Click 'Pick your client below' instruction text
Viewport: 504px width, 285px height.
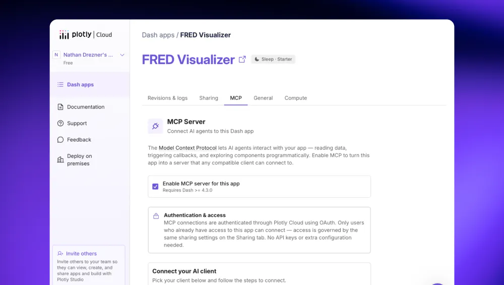[219, 280]
